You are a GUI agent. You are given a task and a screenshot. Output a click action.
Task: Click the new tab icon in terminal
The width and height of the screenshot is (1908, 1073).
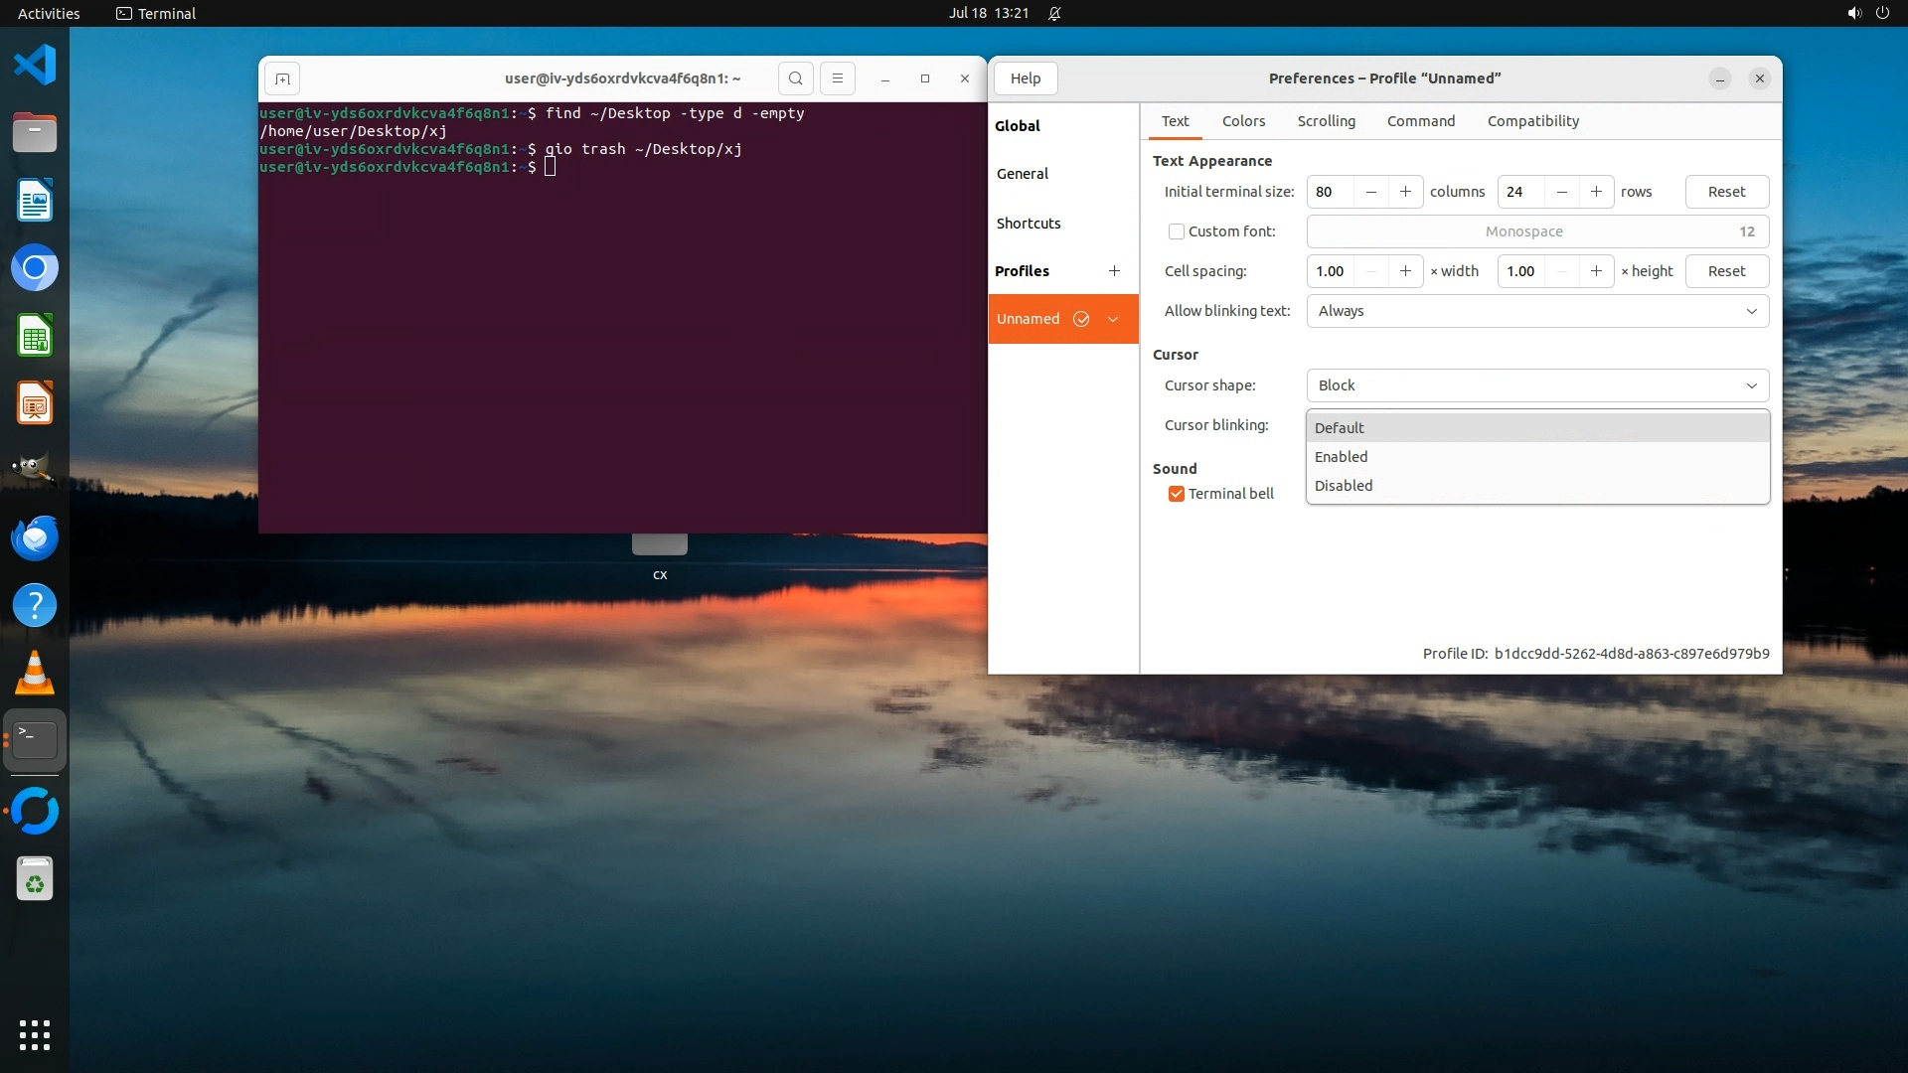tap(282, 78)
